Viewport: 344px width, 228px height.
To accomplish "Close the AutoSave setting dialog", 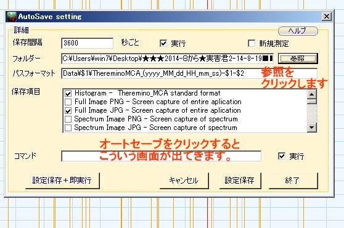I will pos(327,17).
